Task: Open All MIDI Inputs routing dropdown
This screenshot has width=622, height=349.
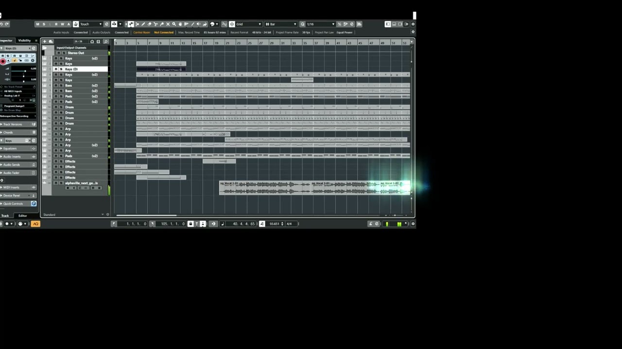Action: (x=18, y=91)
